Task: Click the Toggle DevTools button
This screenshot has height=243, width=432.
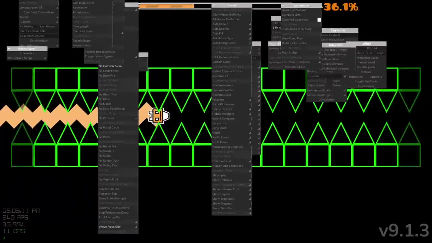Action: [x=366, y=81]
